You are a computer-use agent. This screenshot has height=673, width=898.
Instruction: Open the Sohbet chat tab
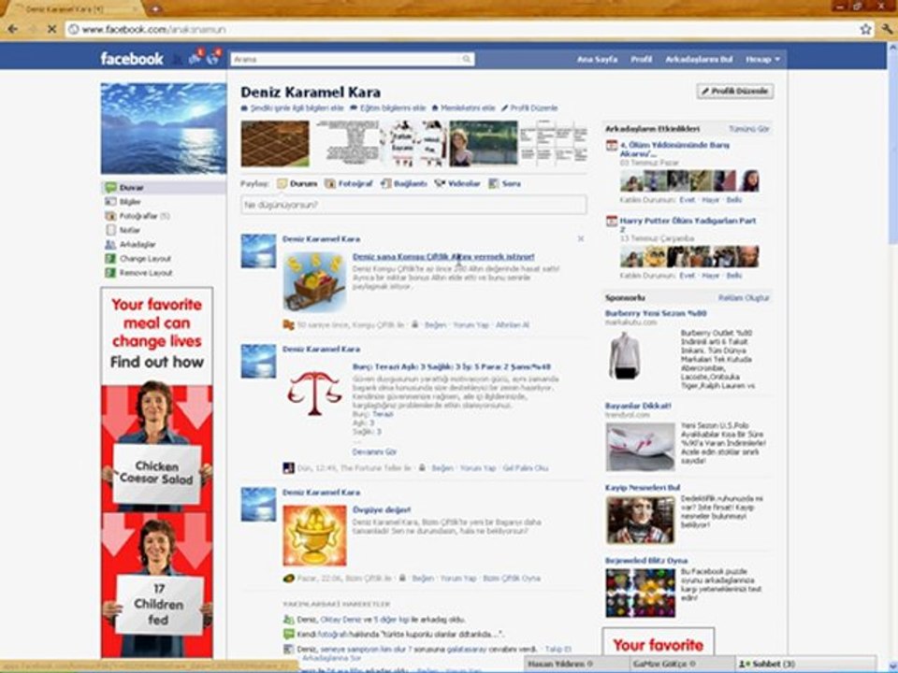pos(805,664)
